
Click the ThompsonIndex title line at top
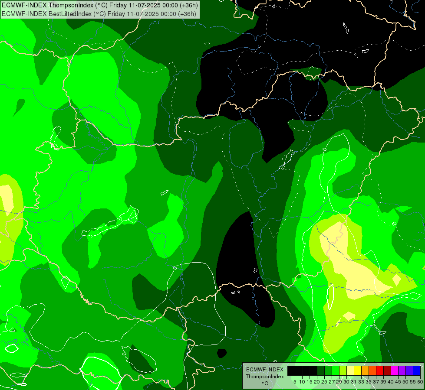click(100, 5)
